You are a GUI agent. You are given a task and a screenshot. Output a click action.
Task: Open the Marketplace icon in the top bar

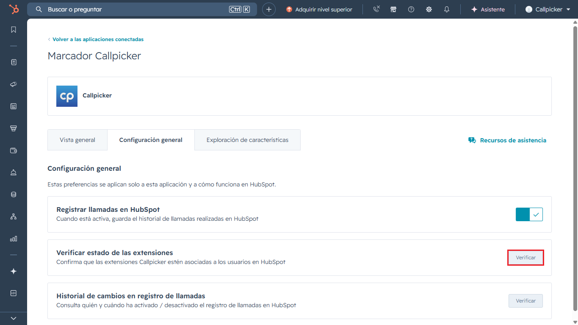coord(393,9)
